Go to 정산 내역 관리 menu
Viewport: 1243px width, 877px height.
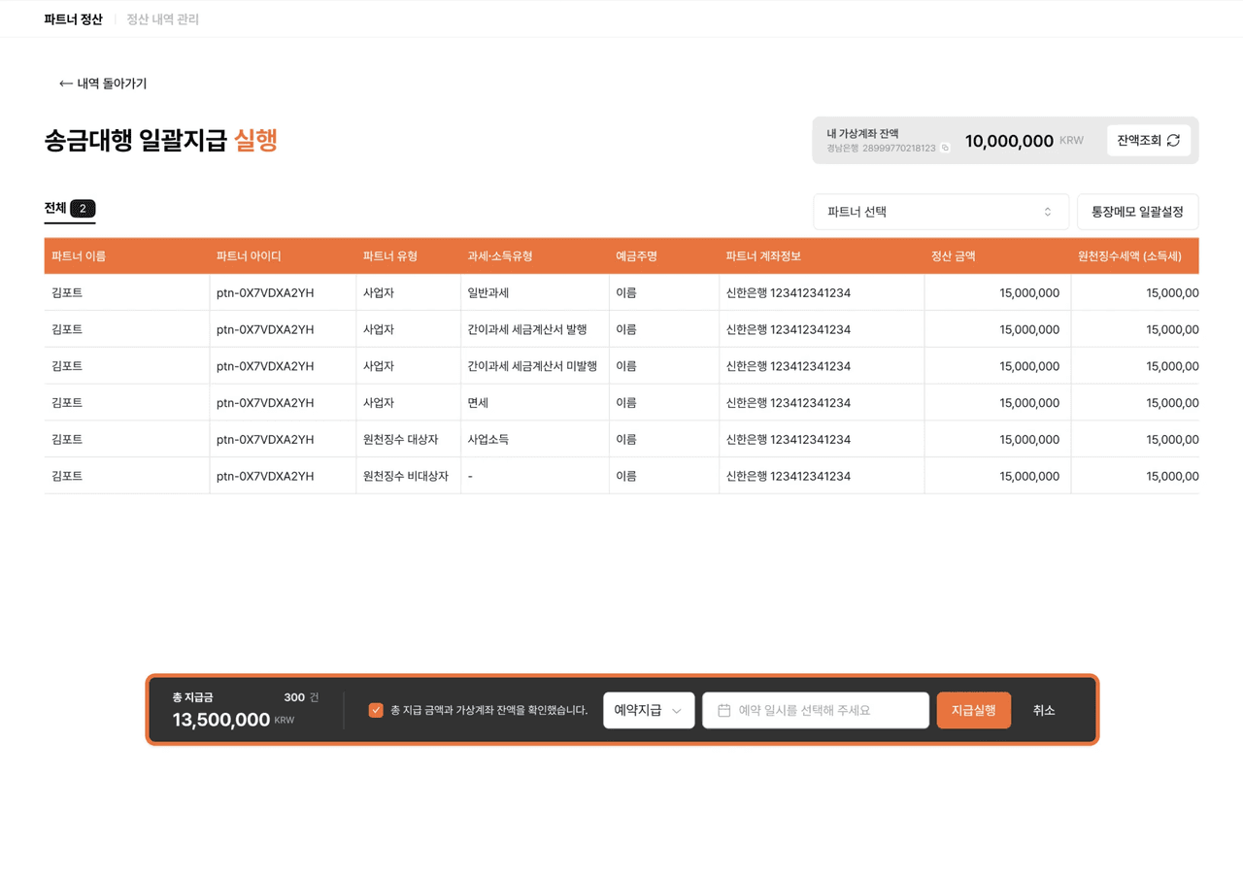(x=162, y=19)
